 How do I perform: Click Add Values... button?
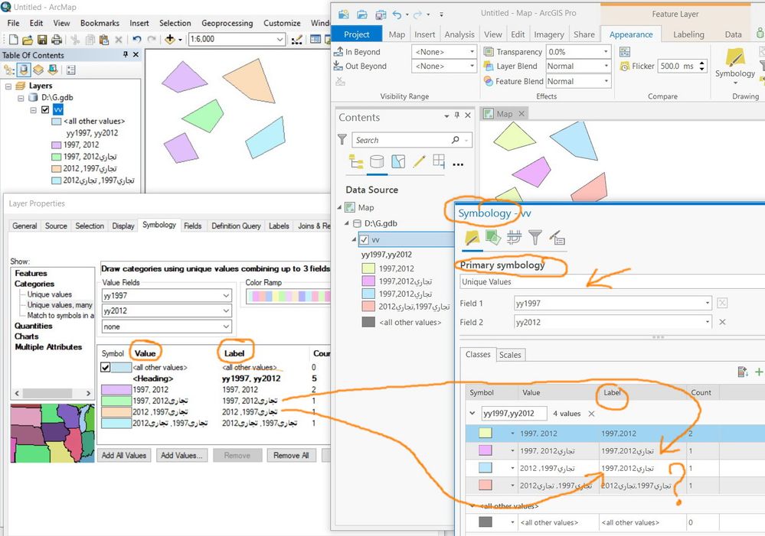pyautogui.click(x=182, y=456)
